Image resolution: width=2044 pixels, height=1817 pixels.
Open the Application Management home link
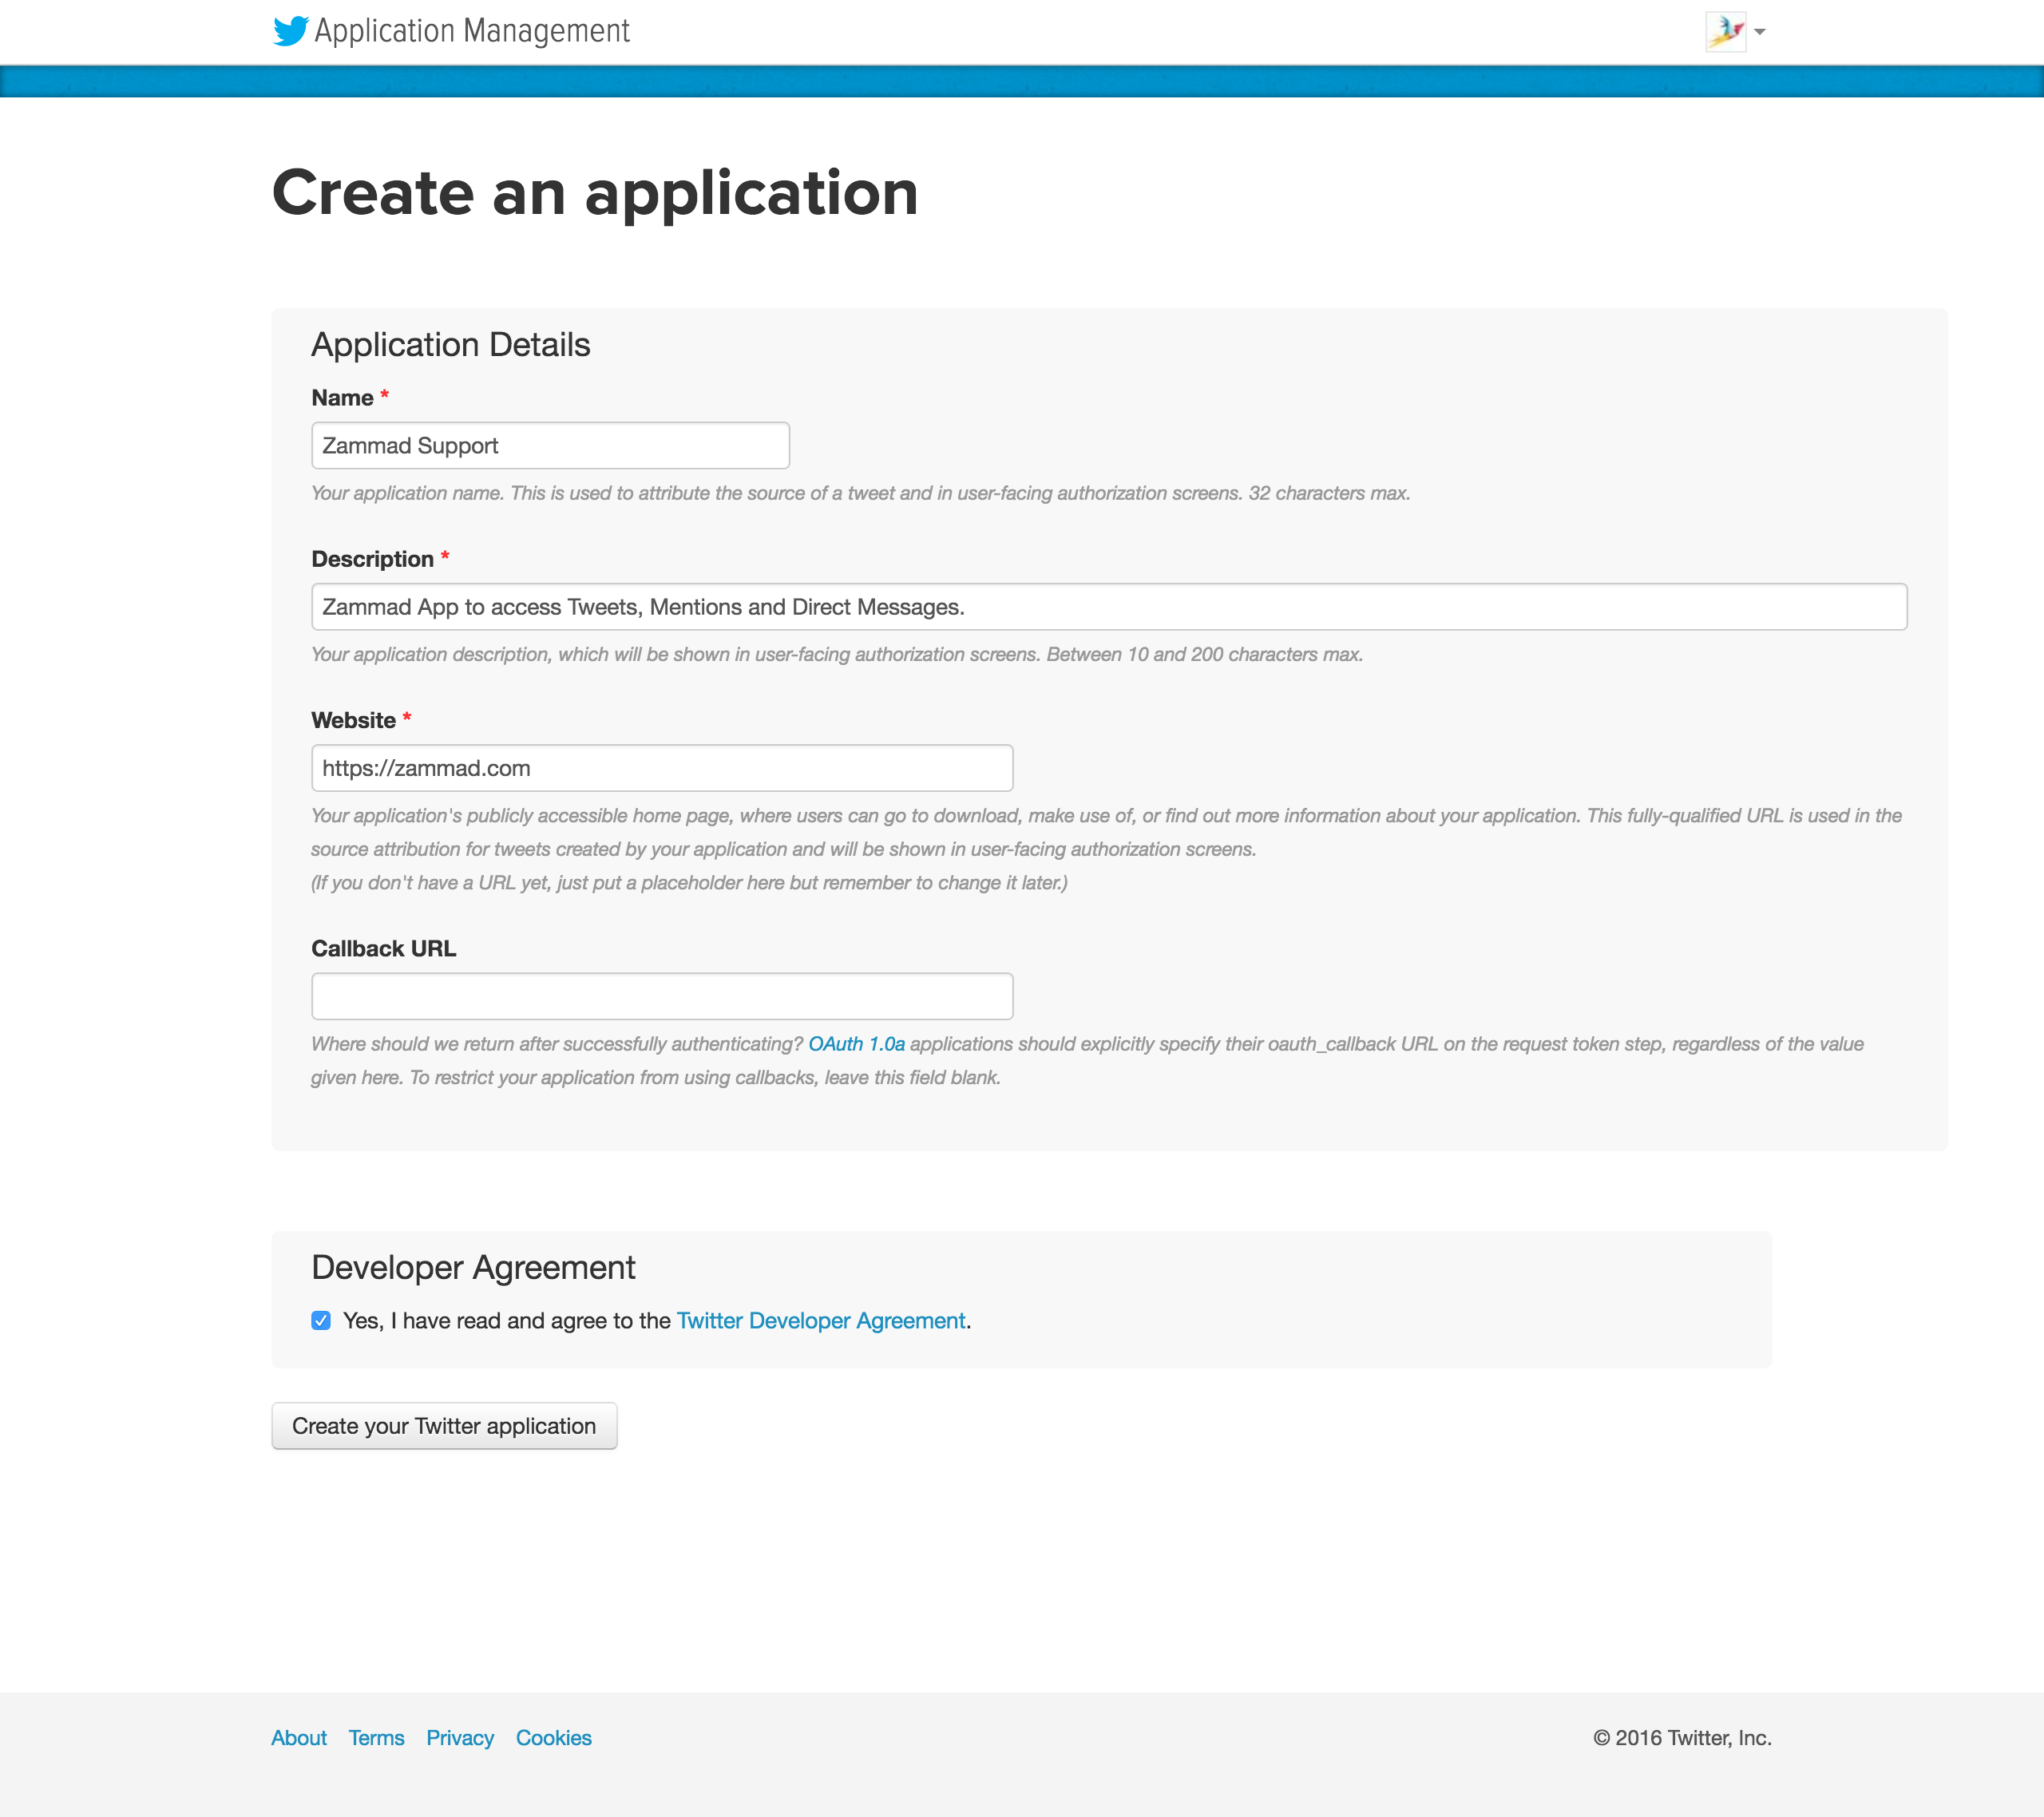pos(472,31)
